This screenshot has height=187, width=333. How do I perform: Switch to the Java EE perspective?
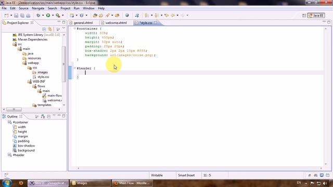click(x=316, y=16)
